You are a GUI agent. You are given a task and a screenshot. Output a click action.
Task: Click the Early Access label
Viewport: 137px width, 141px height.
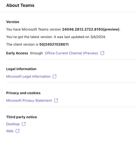(x=17, y=53)
